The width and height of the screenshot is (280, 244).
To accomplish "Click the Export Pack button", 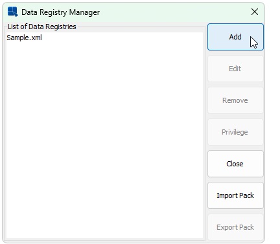I will click(235, 227).
